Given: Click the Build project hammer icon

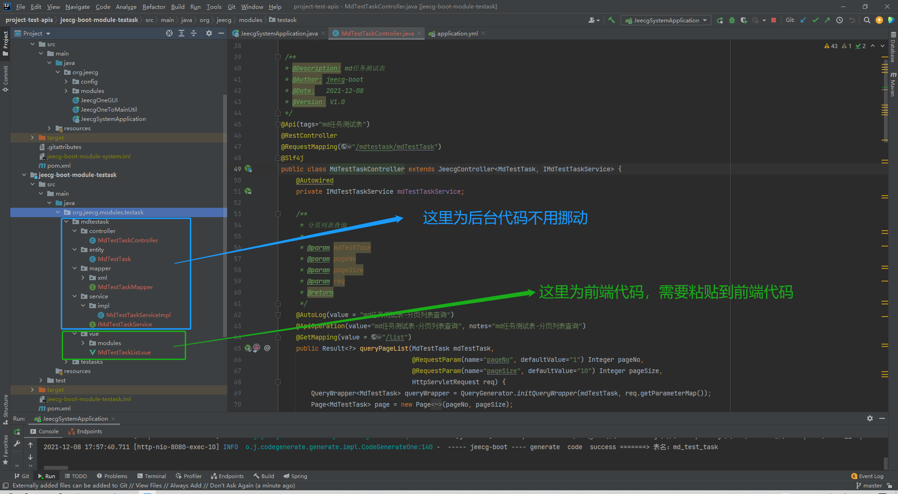Looking at the screenshot, I should coord(611,20).
